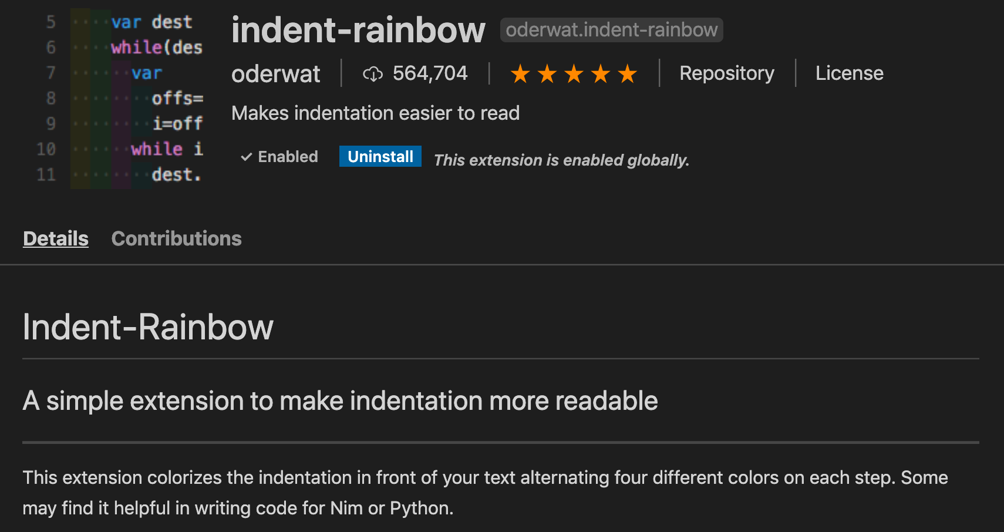The width and height of the screenshot is (1004, 532).
Task: Open the Repository link
Action: coord(727,73)
